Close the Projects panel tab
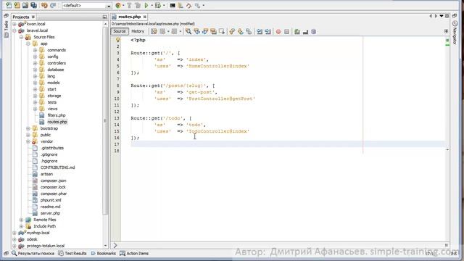 (x=33, y=17)
